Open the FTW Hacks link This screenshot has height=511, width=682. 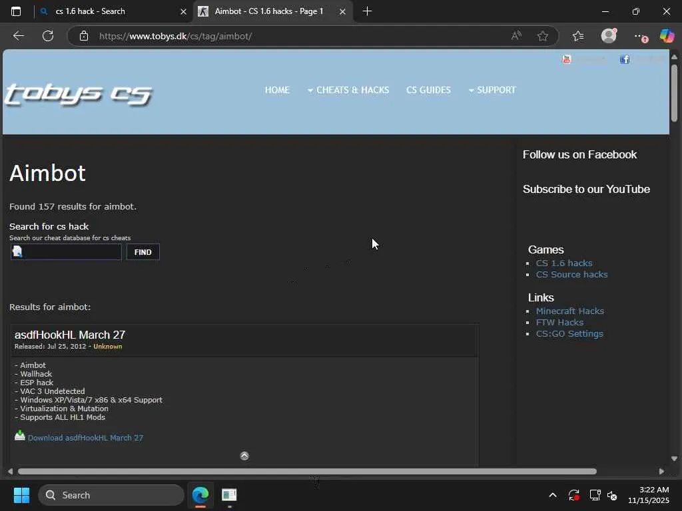559,322
